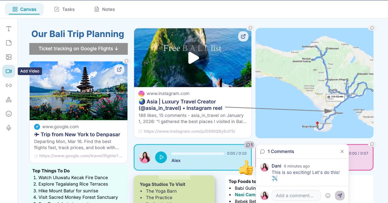Open the comment bubble on the map card
The height and width of the screenshot is (203, 388).
pos(372,28)
